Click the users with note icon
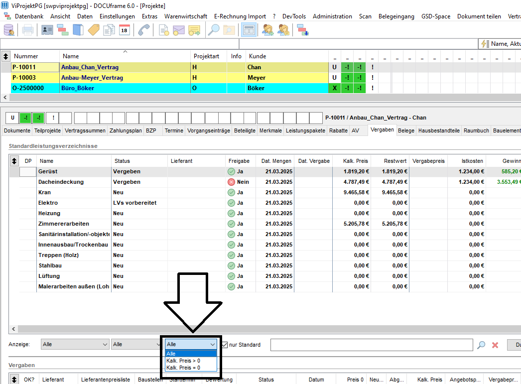The height and width of the screenshot is (384, 521). click(x=283, y=30)
